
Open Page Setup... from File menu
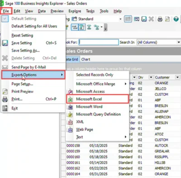pyautogui.click(x=33, y=84)
